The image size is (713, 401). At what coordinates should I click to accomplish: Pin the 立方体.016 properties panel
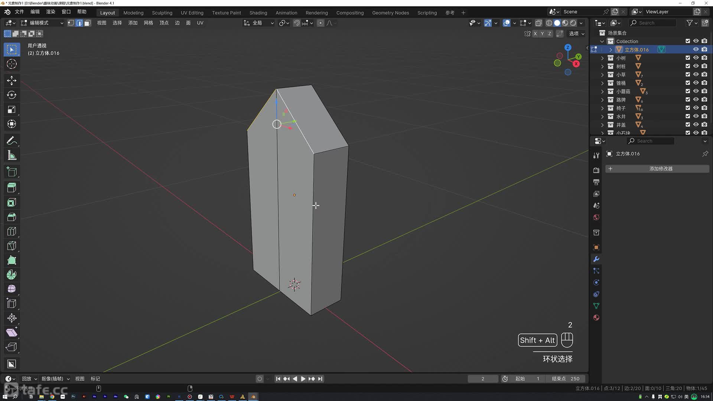click(705, 154)
